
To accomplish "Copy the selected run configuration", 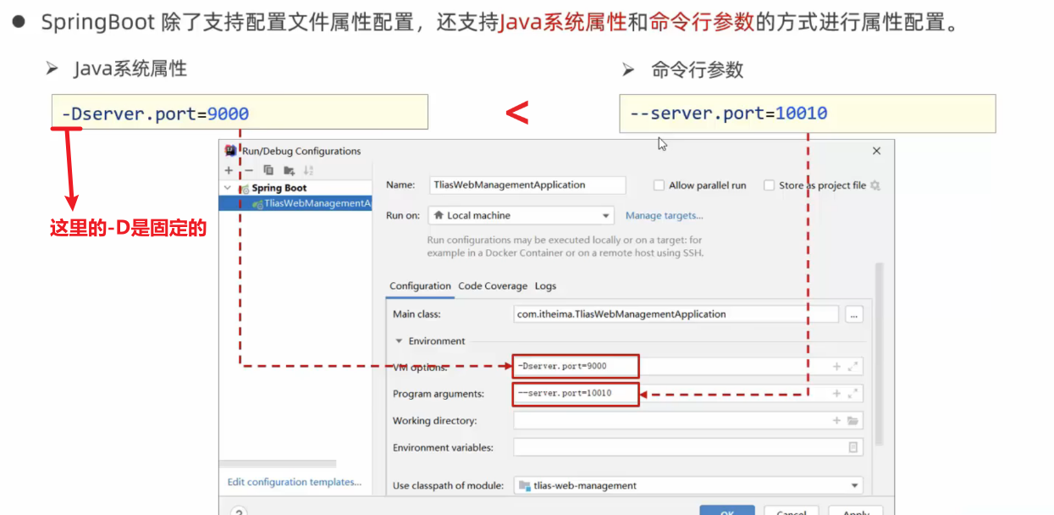I will click(268, 170).
